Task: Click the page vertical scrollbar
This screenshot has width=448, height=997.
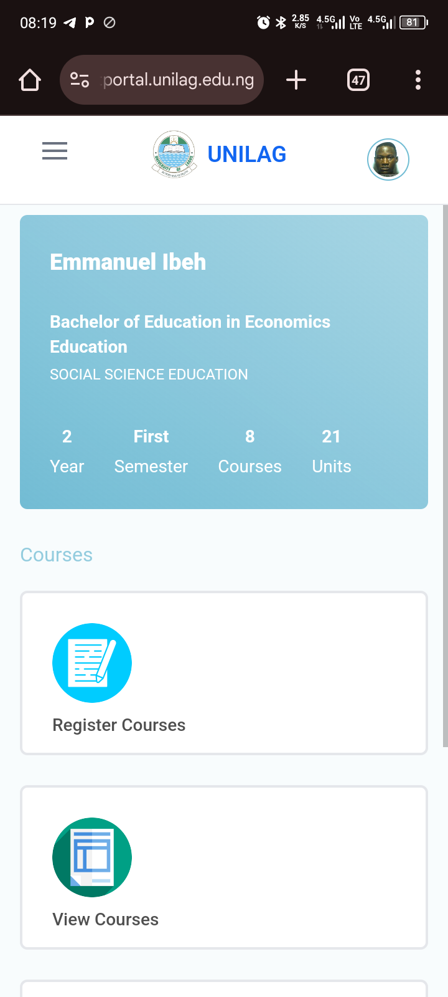Action: point(445,474)
